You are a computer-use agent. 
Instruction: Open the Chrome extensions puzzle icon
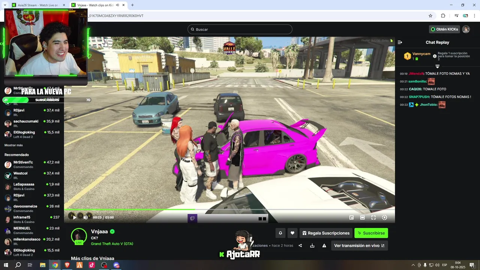pyautogui.click(x=443, y=16)
